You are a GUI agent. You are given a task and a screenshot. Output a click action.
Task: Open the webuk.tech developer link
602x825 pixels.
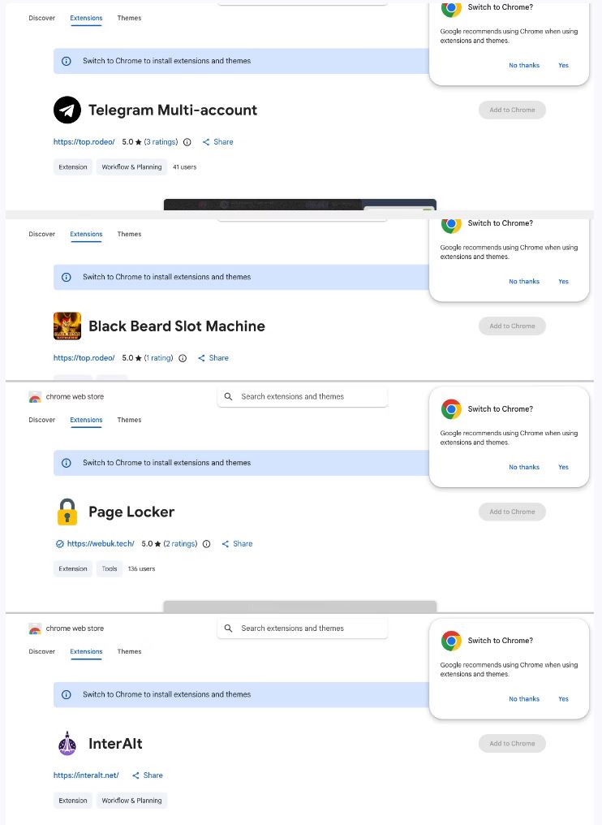101,544
